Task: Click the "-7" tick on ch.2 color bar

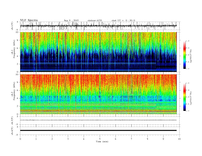Action: (x=188, y=111)
